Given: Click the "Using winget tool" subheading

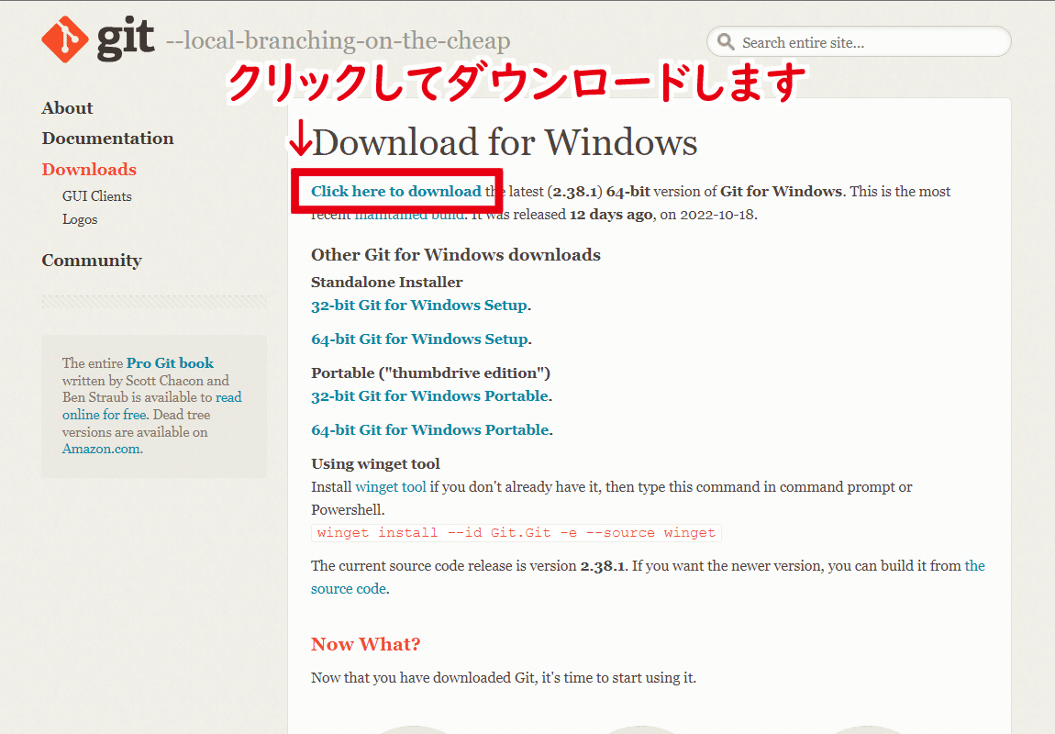Looking at the screenshot, I should tap(375, 463).
